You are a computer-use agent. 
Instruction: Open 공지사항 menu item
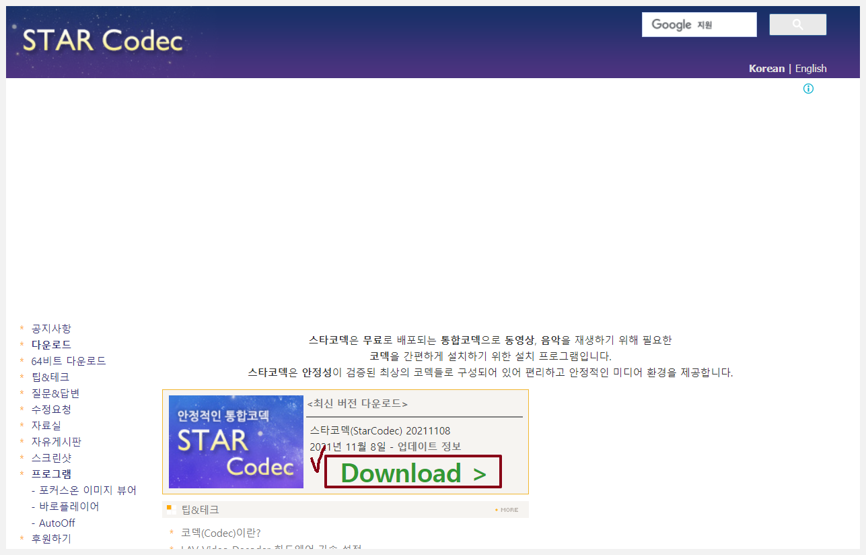51,329
